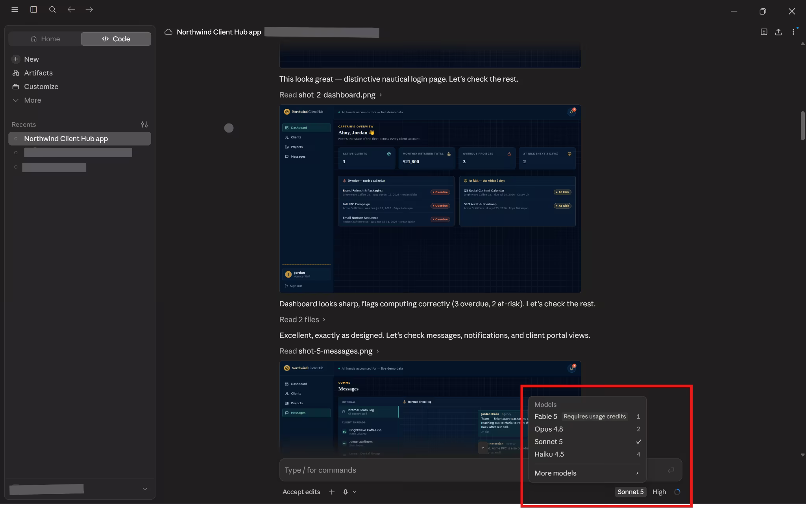The image size is (806, 508).
Task: Click the cloud icon beside the session title
Action: 168,32
